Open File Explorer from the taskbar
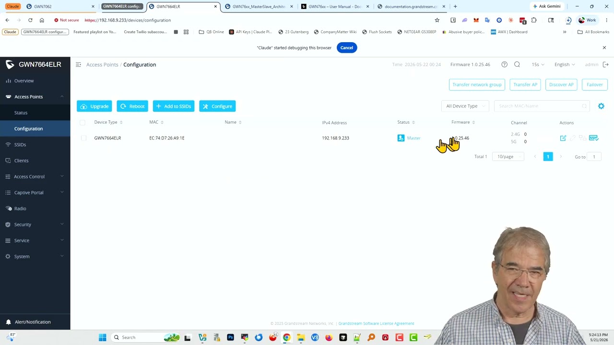Viewport: 614px width, 345px height. 301,337
